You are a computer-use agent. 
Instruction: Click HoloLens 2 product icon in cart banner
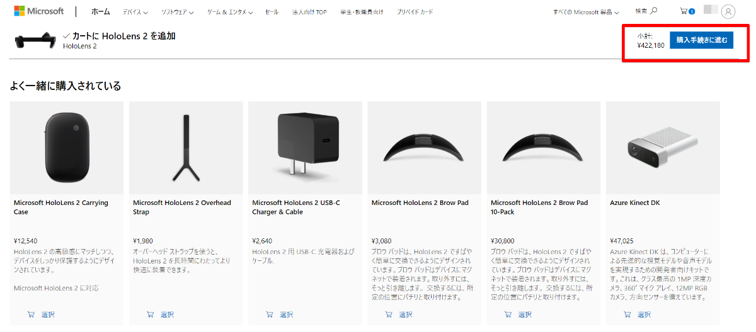click(x=35, y=41)
